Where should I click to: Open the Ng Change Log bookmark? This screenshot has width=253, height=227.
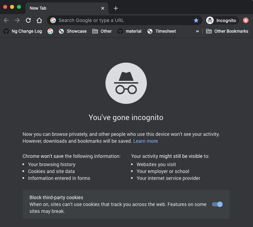[23, 31]
